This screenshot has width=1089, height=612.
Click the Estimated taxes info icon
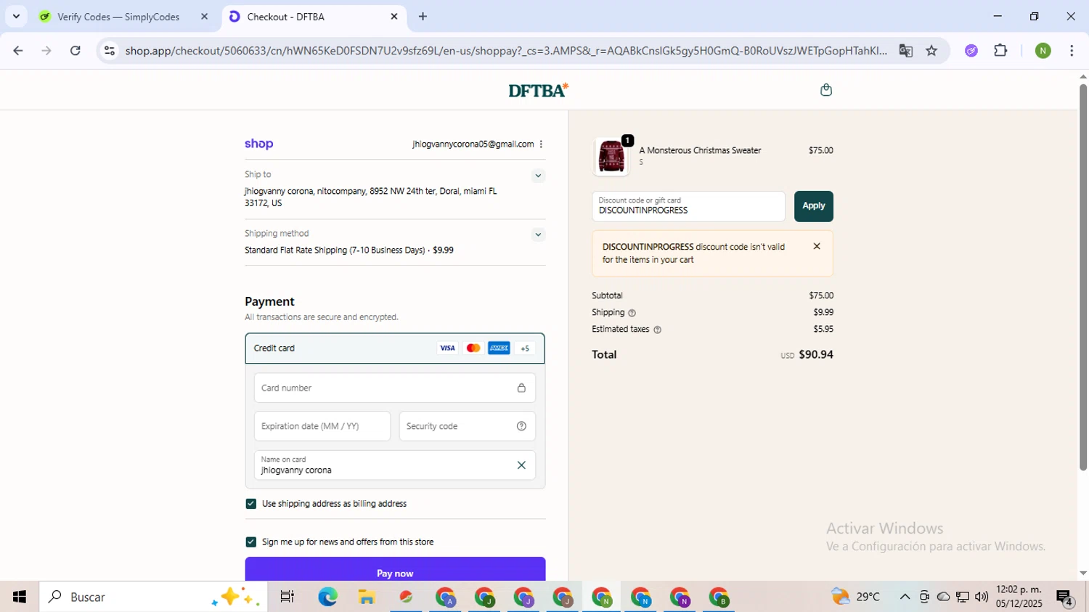tap(657, 330)
